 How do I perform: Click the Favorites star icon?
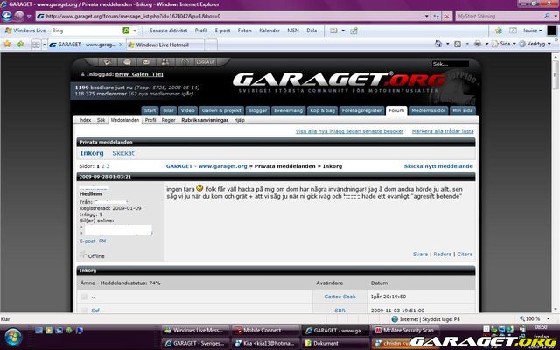(7, 45)
